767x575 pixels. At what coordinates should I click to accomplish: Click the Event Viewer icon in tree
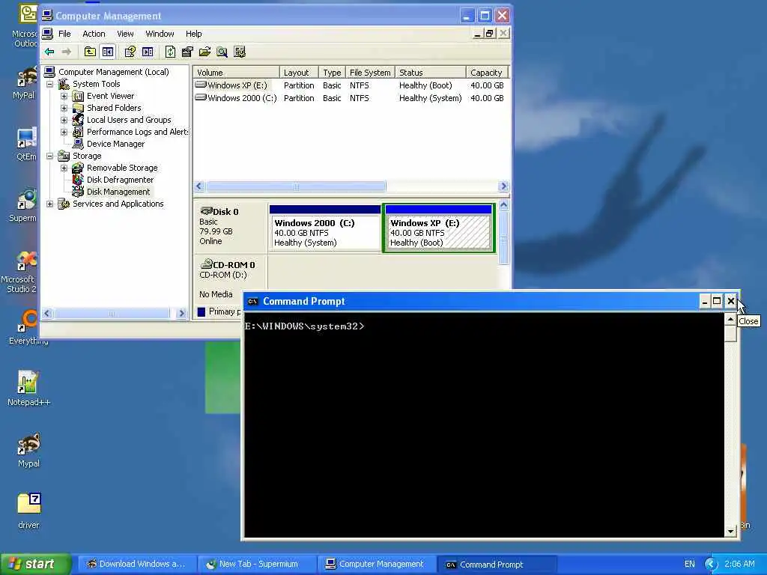click(x=78, y=96)
